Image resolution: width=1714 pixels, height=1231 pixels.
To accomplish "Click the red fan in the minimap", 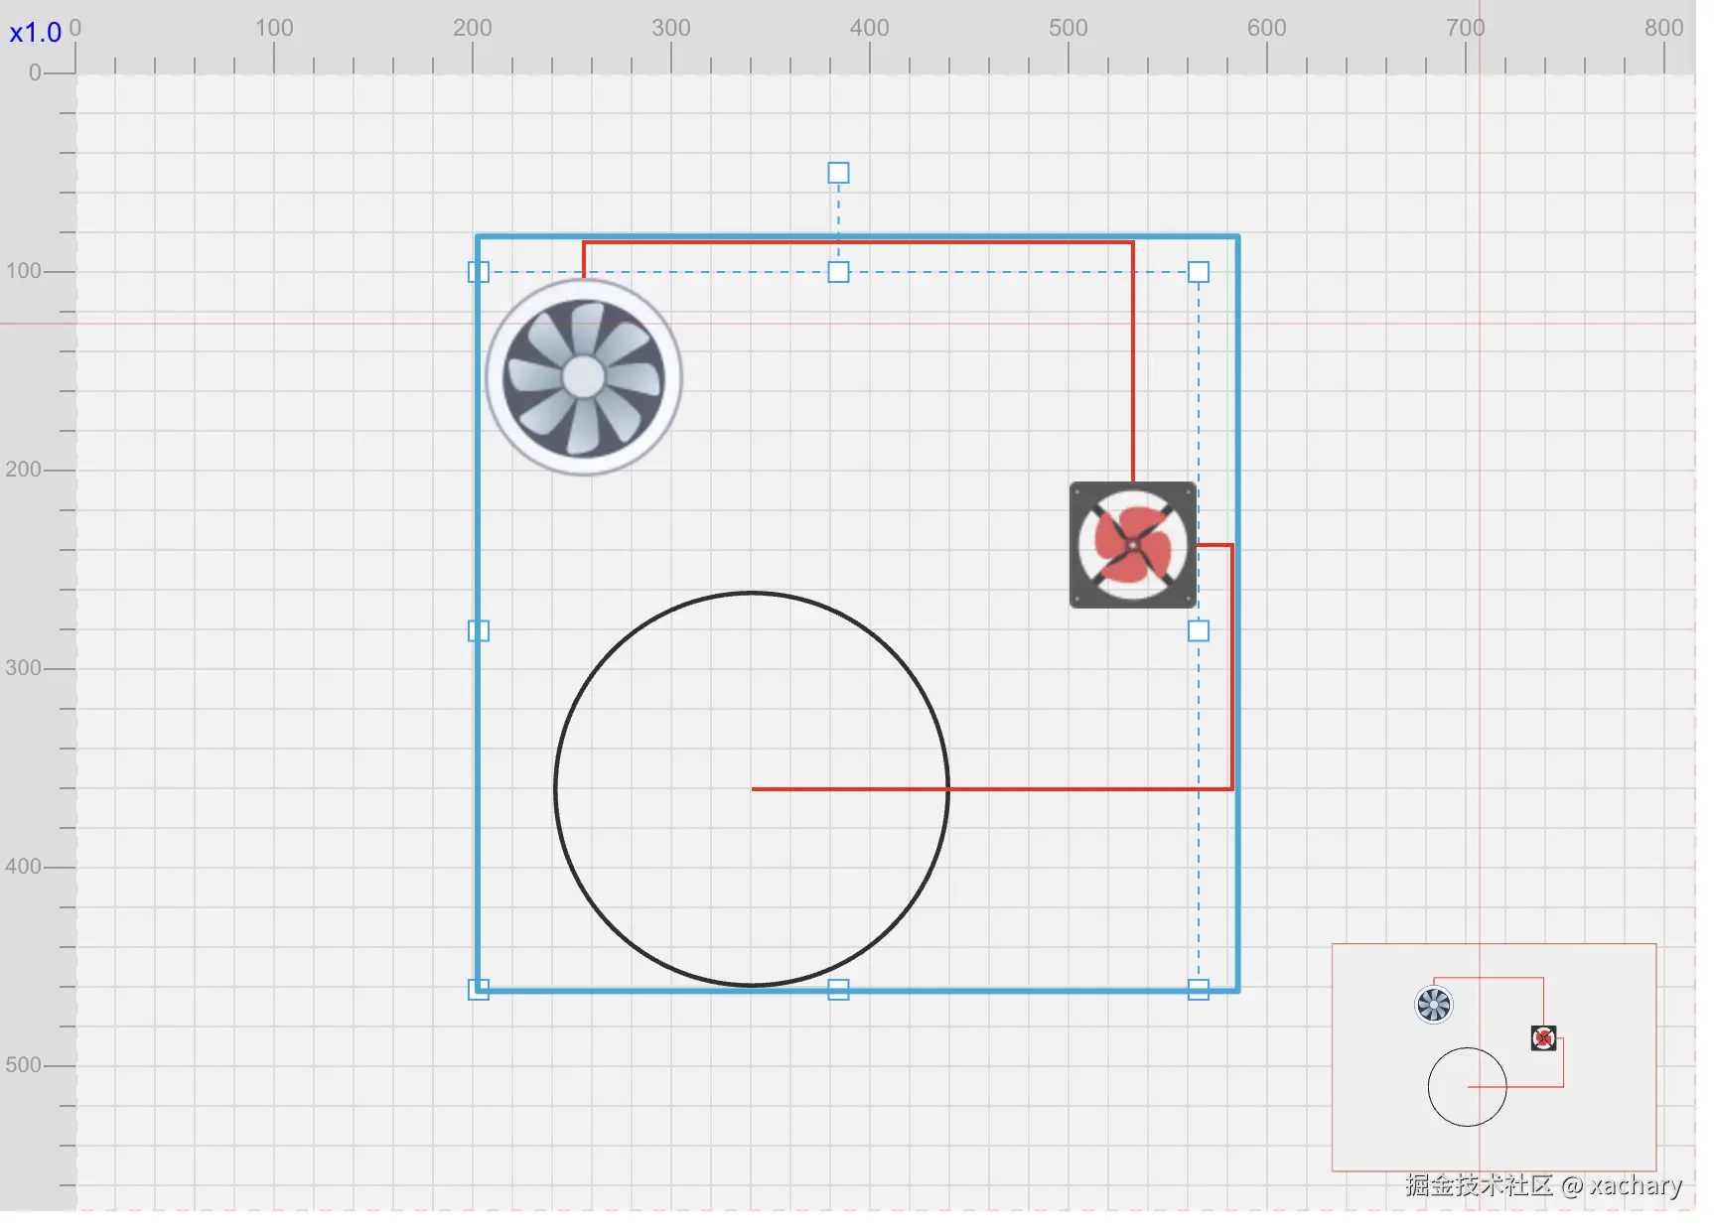I will 1543,1038.
